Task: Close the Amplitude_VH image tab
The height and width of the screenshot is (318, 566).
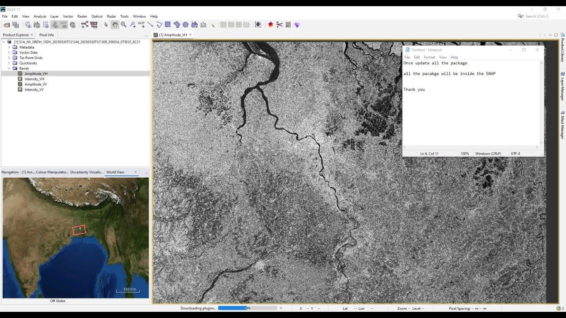Action: coord(191,35)
